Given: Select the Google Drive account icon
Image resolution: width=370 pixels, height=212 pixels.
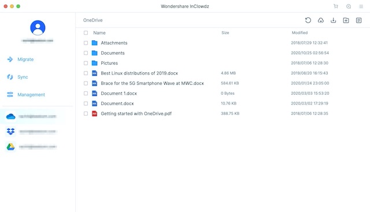Looking at the screenshot, I should point(10,147).
